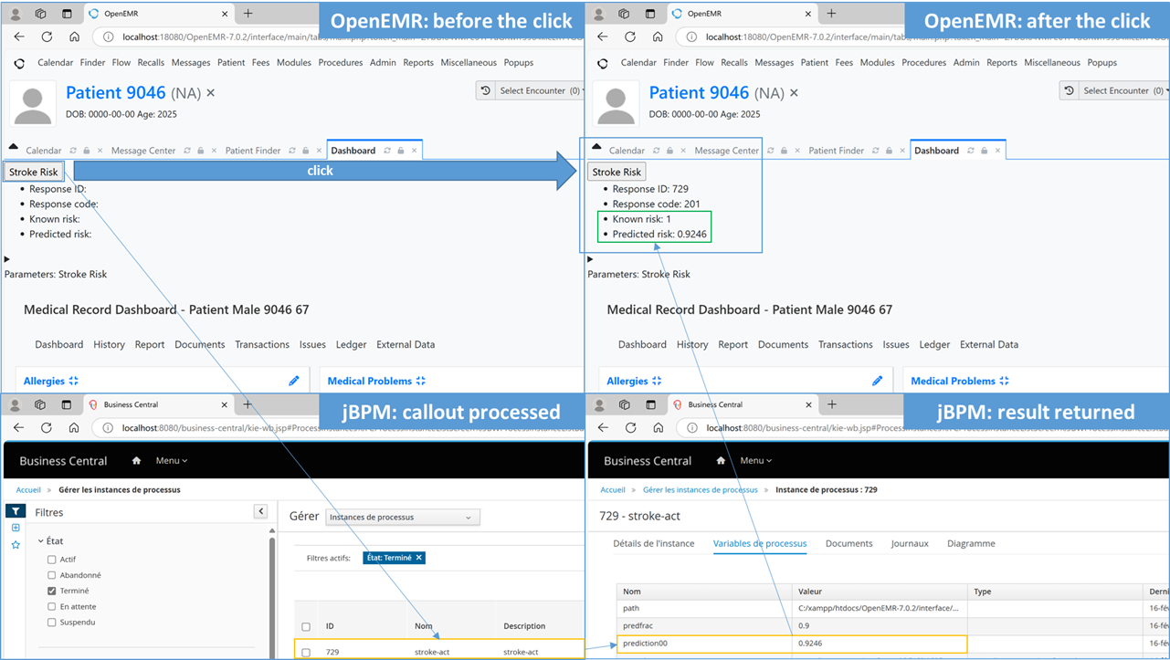Click the star favorites icon under the filter icon
The image size is (1170, 660).
(16, 545)
